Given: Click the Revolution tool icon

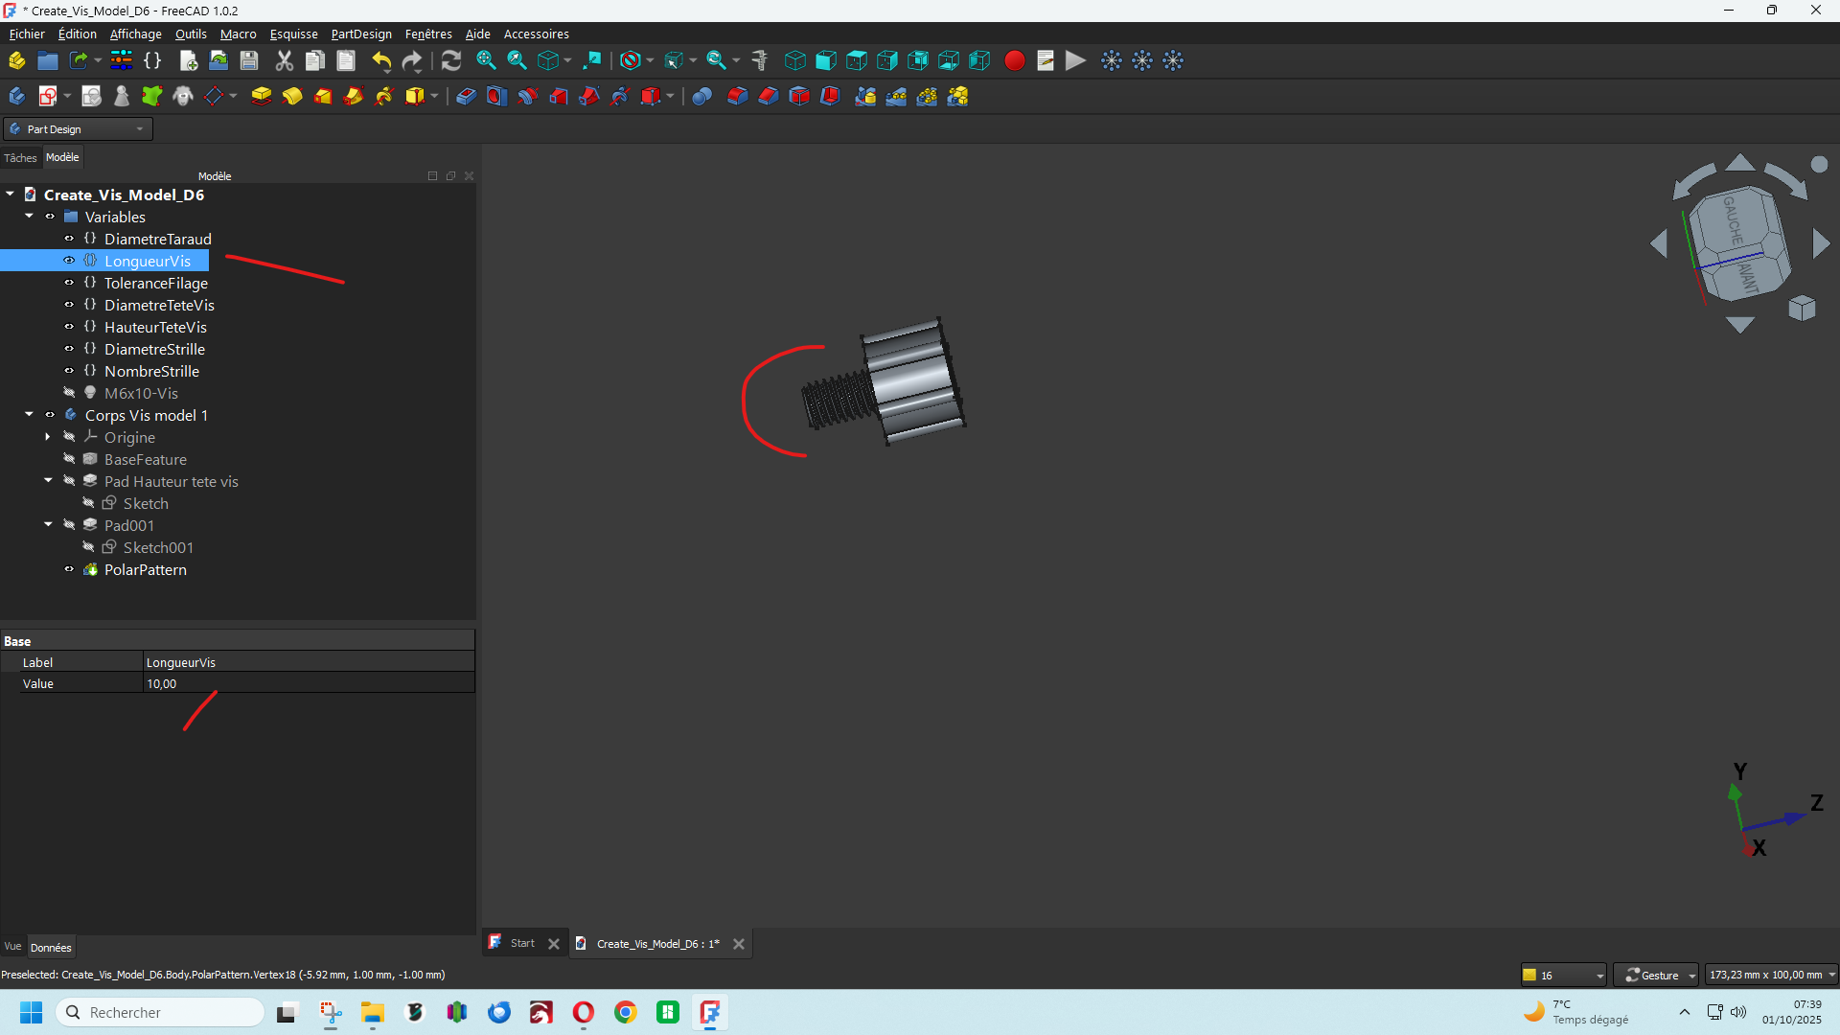Looking at the screenshot, I should tap(292, 96).
